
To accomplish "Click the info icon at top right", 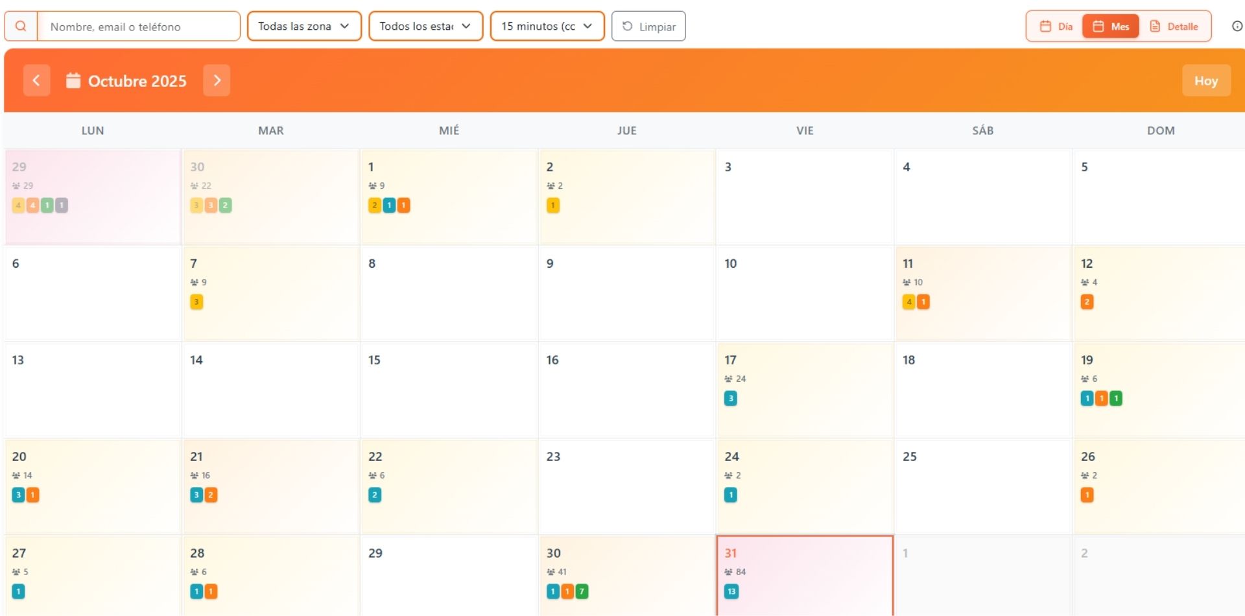I will pyautogui.click(x=1237, y=27).
